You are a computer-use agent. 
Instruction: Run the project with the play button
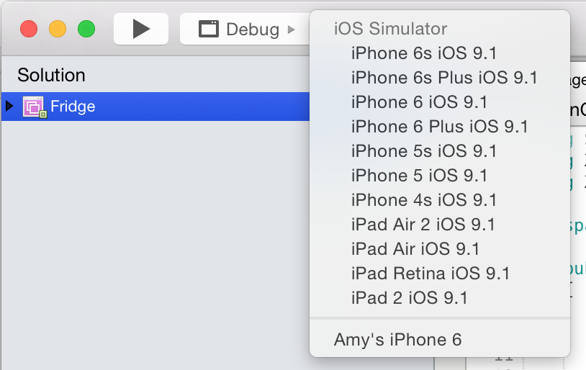(x=141, y=29)
